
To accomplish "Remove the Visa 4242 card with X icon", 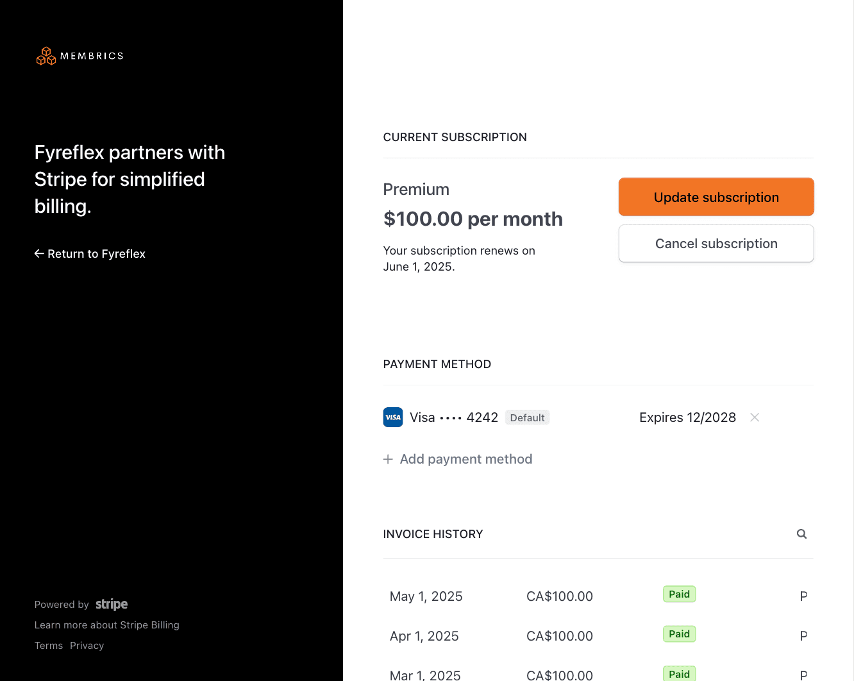I will coord(755,417).
